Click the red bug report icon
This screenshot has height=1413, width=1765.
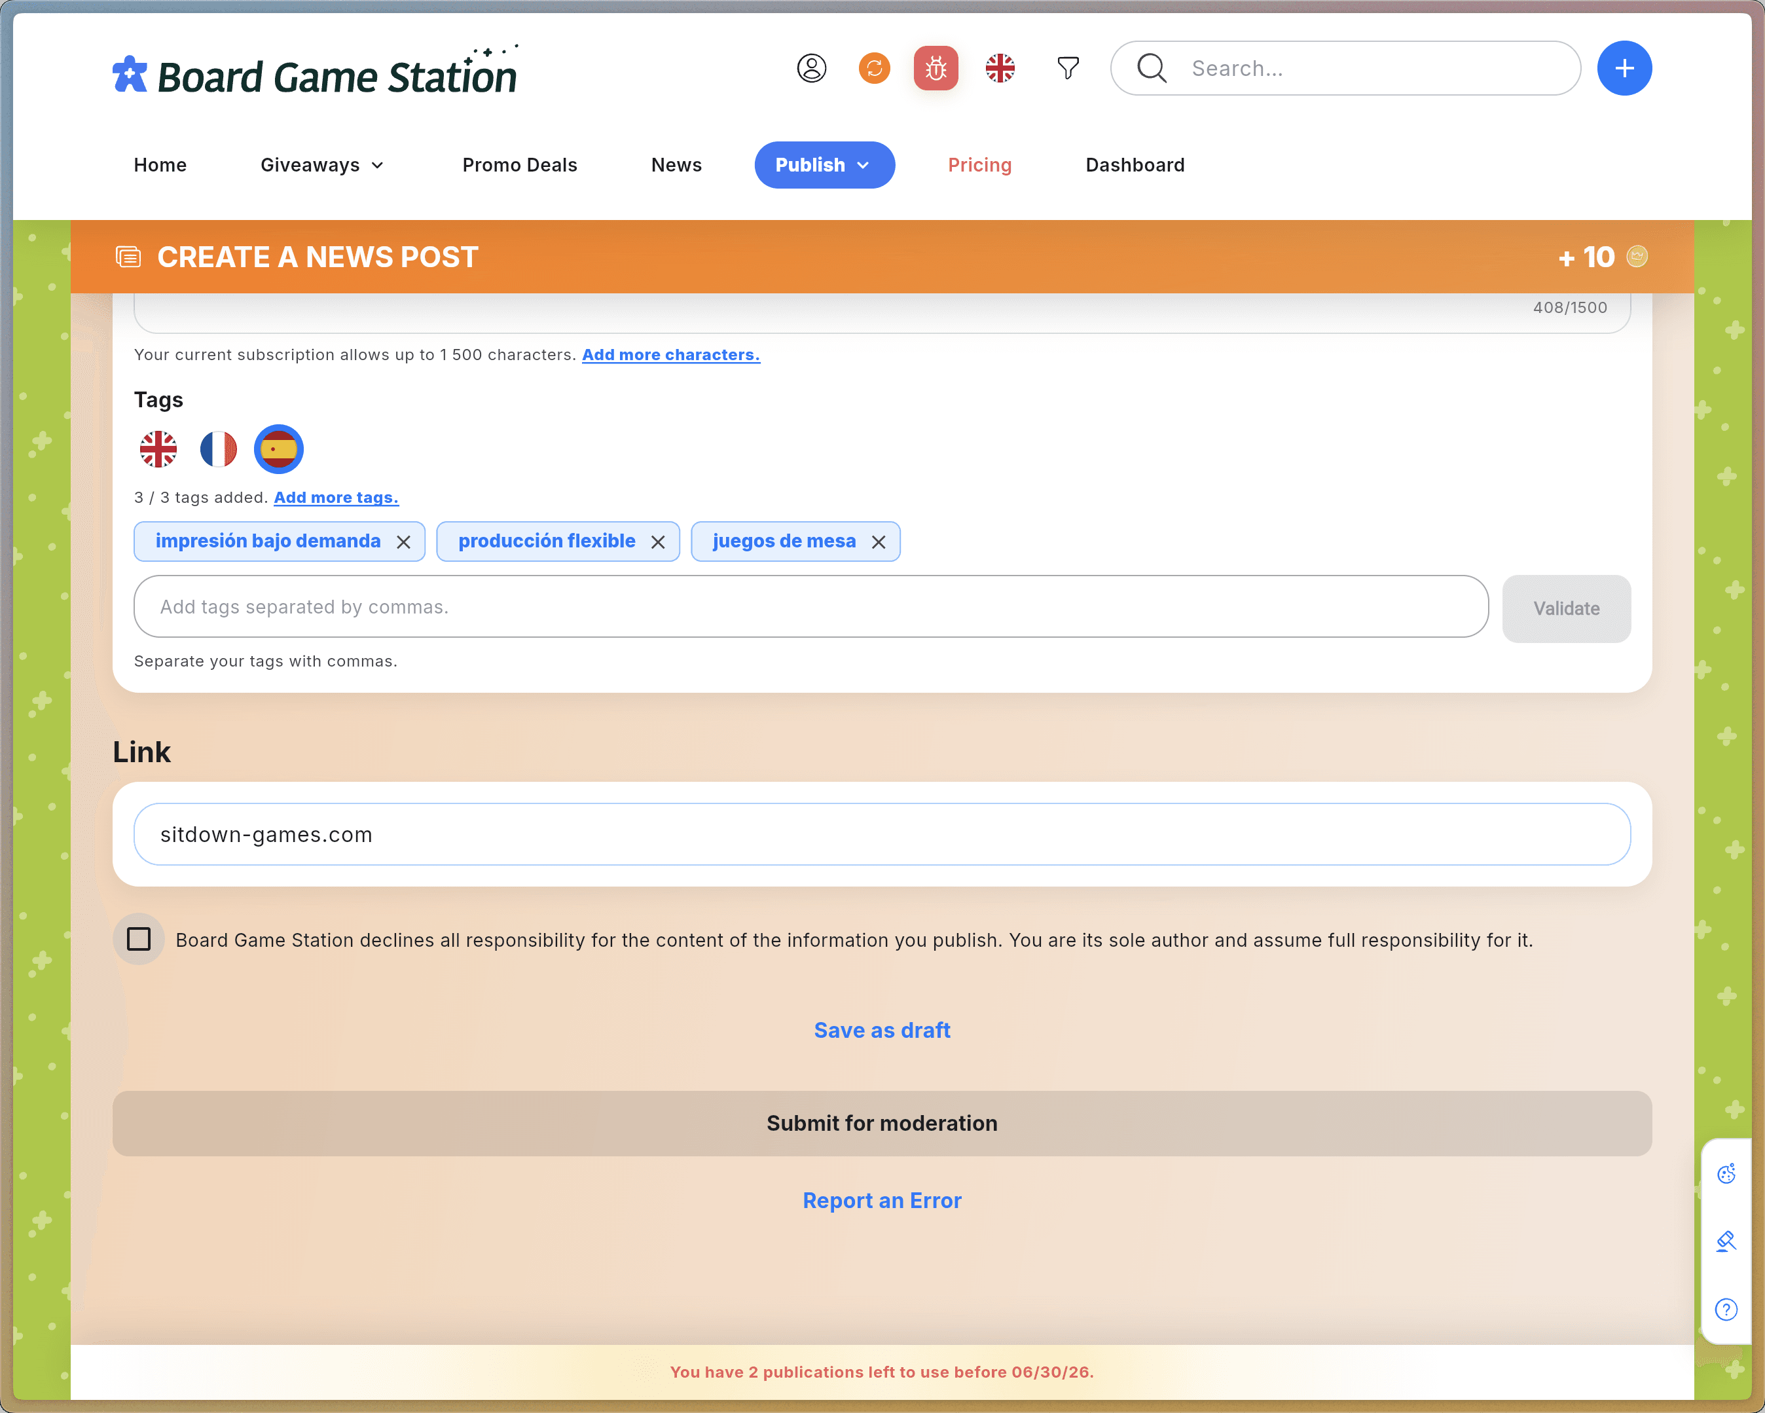(936, 68)
